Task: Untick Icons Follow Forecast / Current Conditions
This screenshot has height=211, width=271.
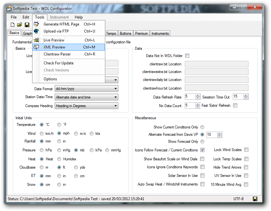Action: 202,150
